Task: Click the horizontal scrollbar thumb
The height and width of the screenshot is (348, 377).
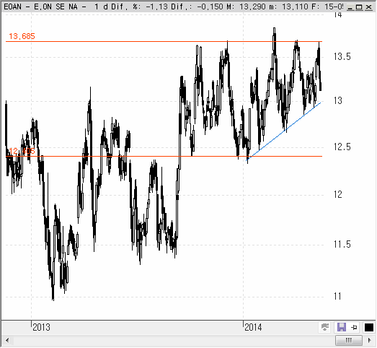Action: pos(348,341)
